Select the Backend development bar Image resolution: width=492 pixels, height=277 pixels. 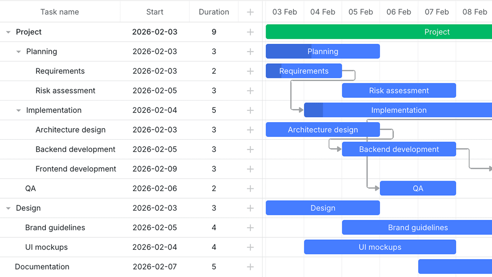coord(399,149)
